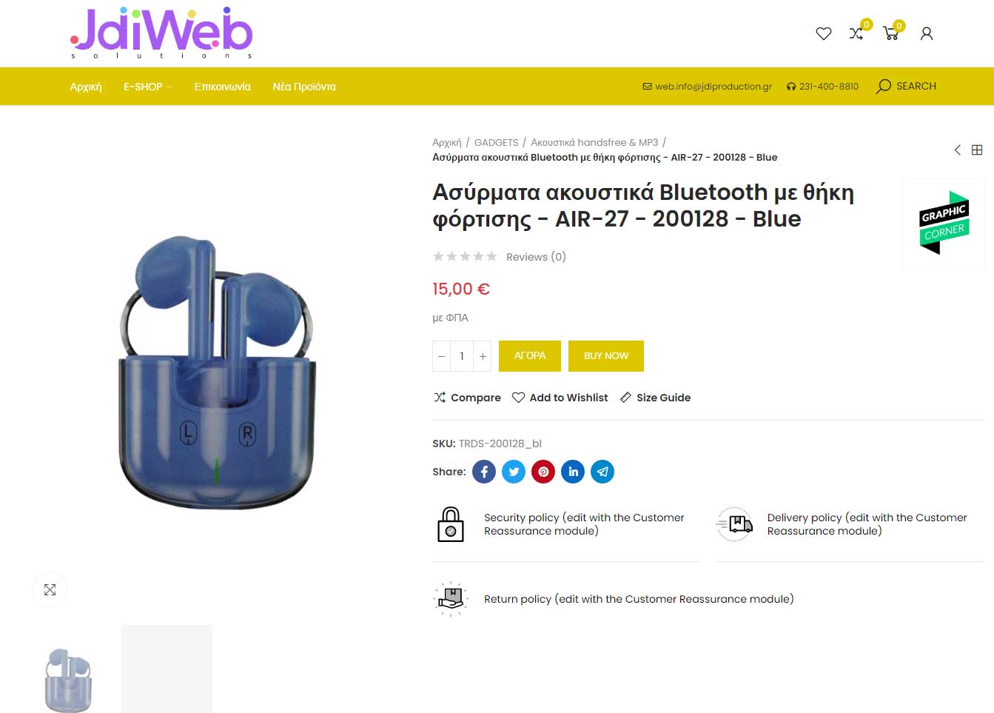Image resolution: width=994 pixels, height=713 pixels.
Task: Click the quantity input field
Action: pos(462,356)
